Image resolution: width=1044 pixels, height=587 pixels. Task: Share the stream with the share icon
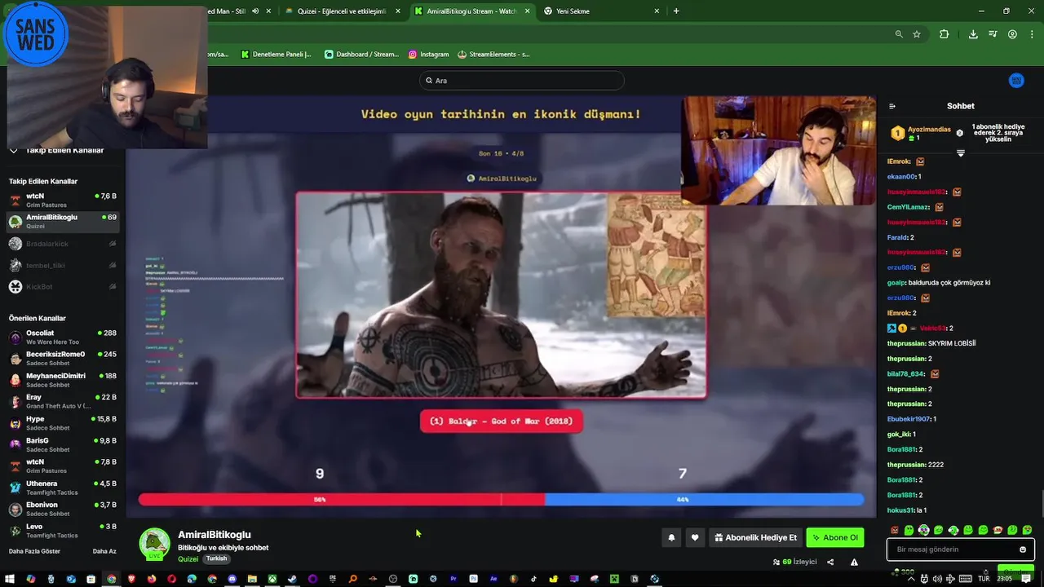pyautogui.click(x=830, y=562)
